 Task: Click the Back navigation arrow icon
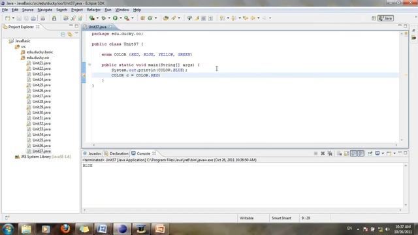pos(253,18)
